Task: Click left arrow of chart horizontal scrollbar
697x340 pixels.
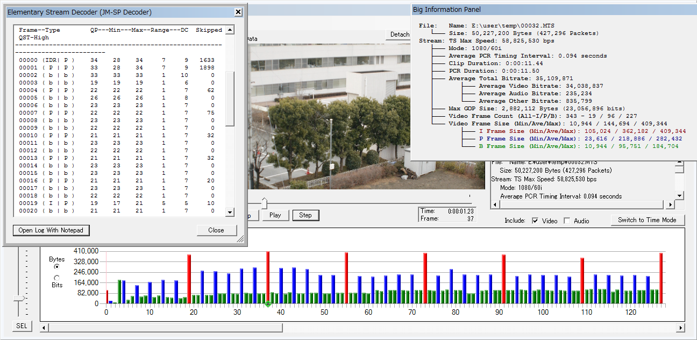Action: 44,328
